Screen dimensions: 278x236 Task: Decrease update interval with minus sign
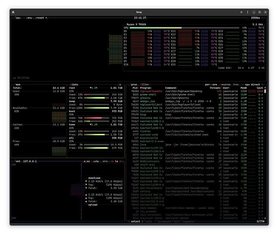click(249, 18)
